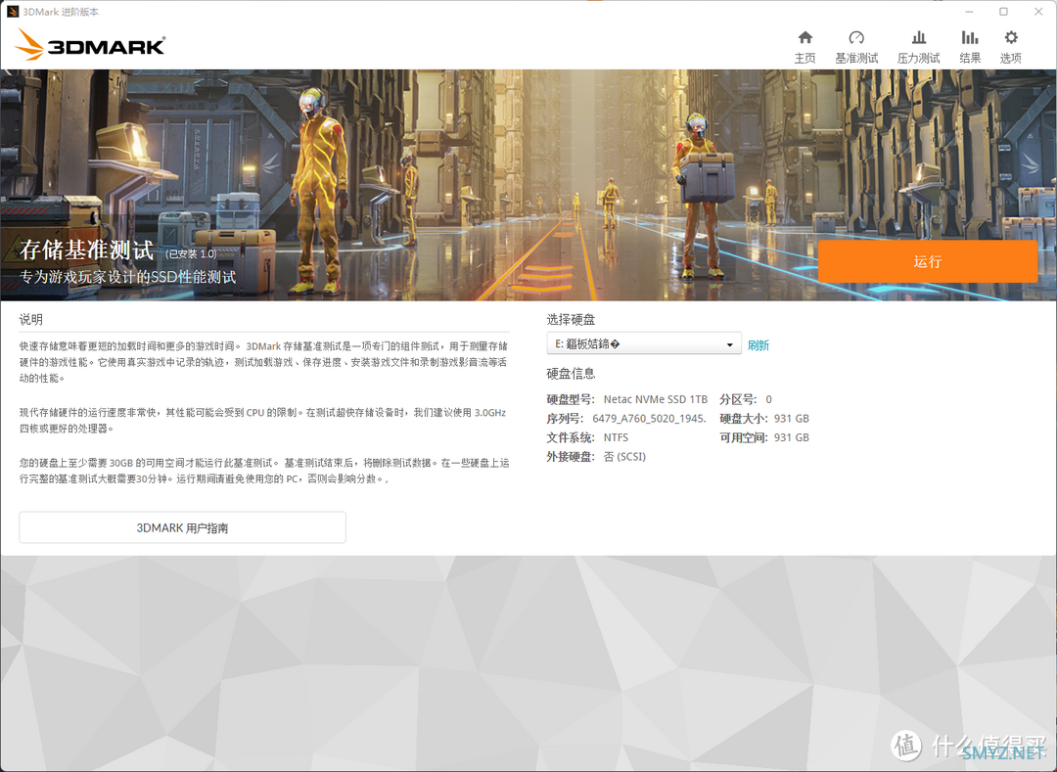
Task: Click the 刷新 refresh link
Action: tap(758, 345)
